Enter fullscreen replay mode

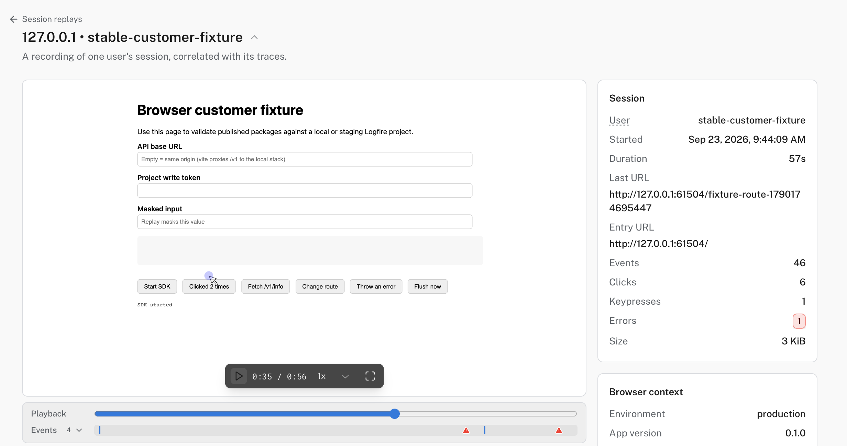[370, 376]
